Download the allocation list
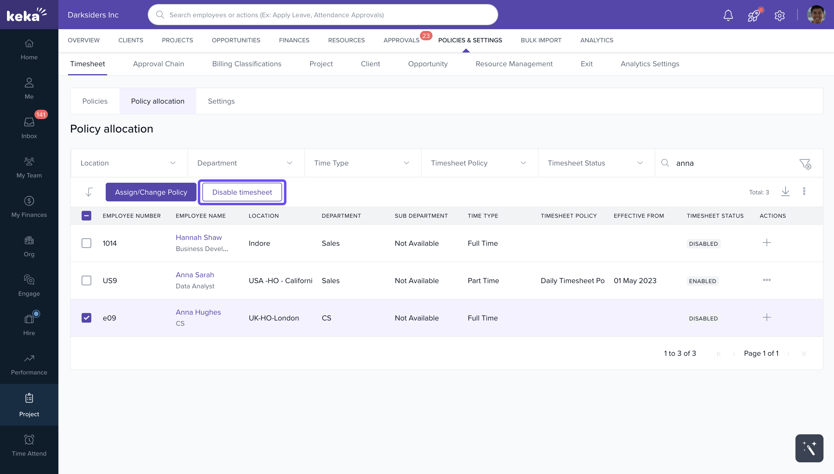The image size is (834, 474). coord(785,192)
